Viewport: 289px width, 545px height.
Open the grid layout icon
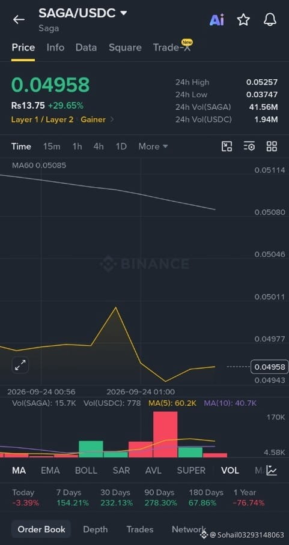click(272, 146)
